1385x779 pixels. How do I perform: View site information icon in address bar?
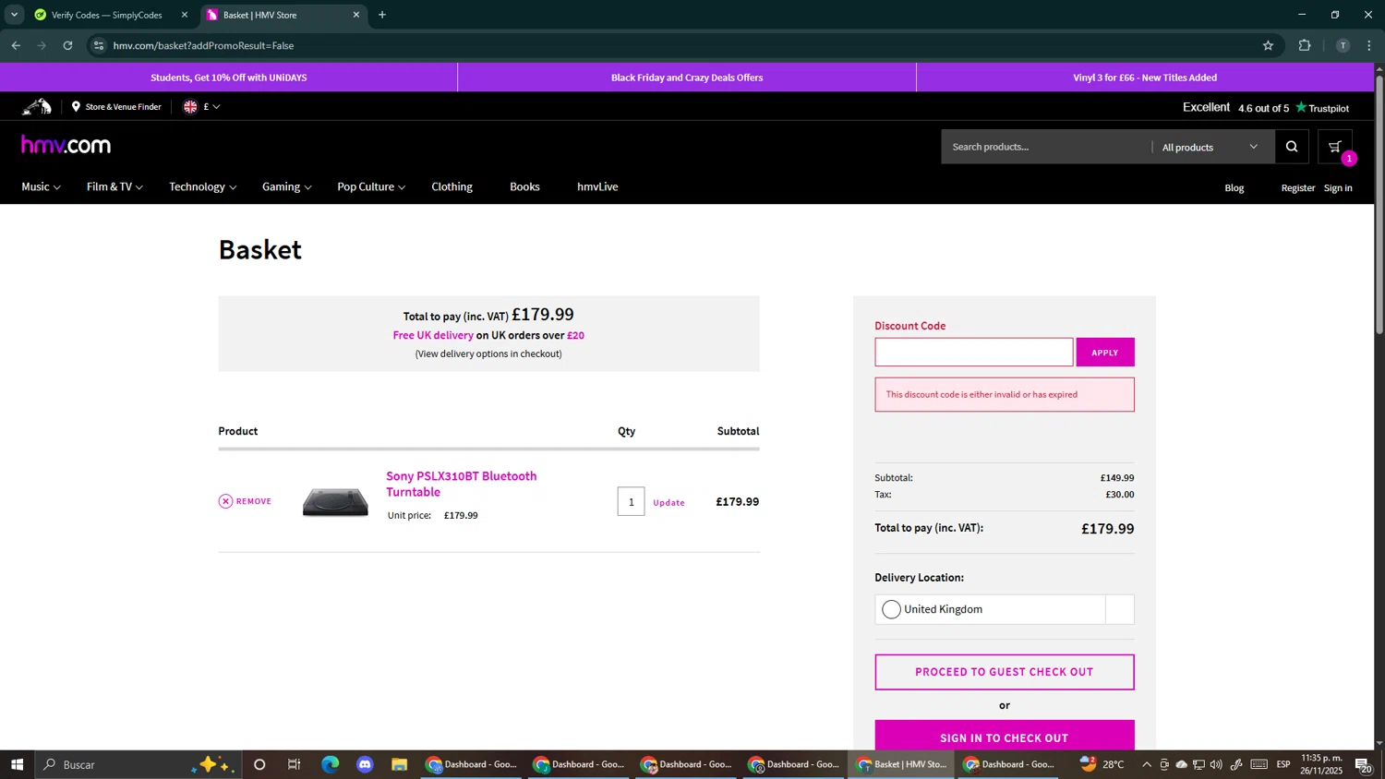coord(99,45)
